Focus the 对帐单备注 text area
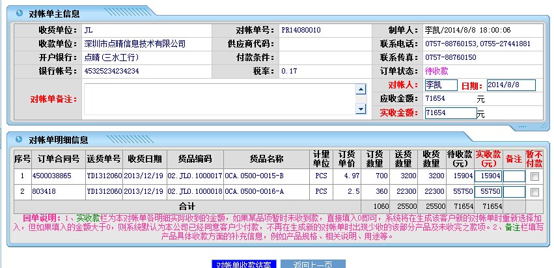The width and height of the screenshot is (554, 268). coord(219,100)
